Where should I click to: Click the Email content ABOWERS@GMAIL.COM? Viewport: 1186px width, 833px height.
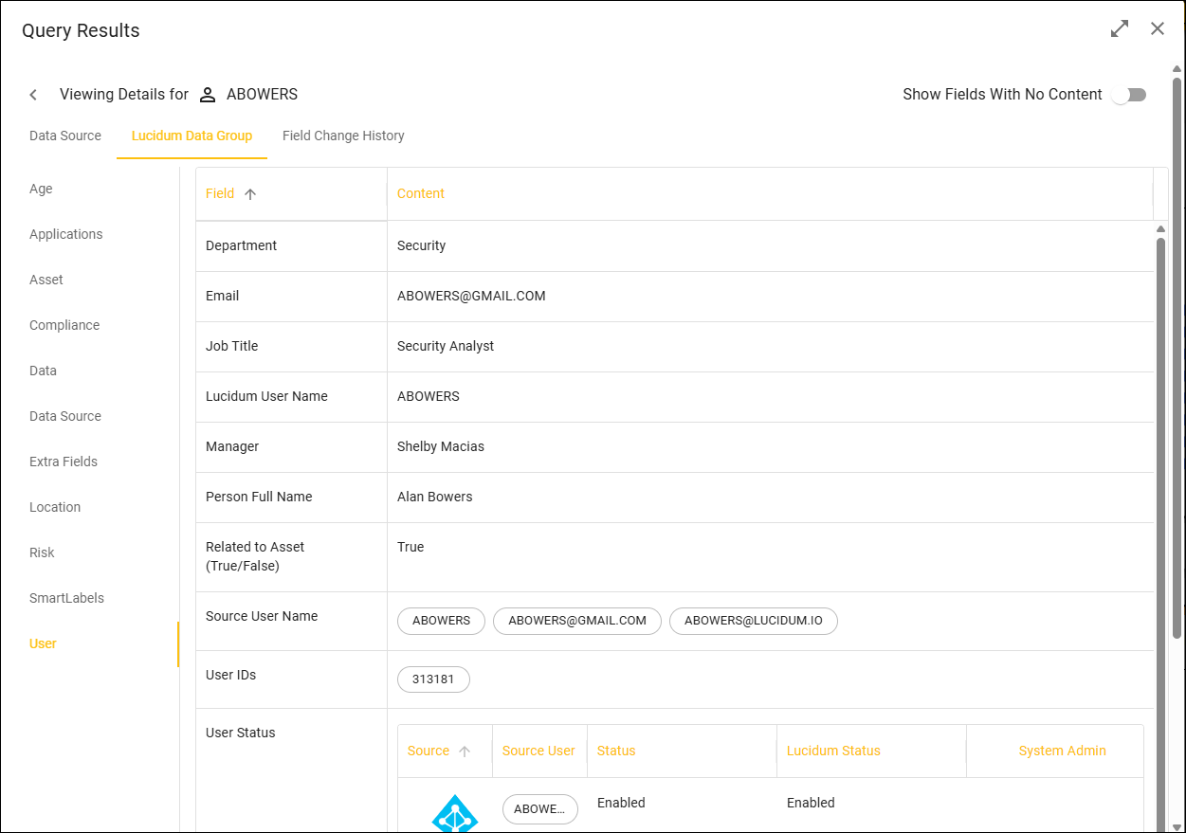tap(471, 296)
